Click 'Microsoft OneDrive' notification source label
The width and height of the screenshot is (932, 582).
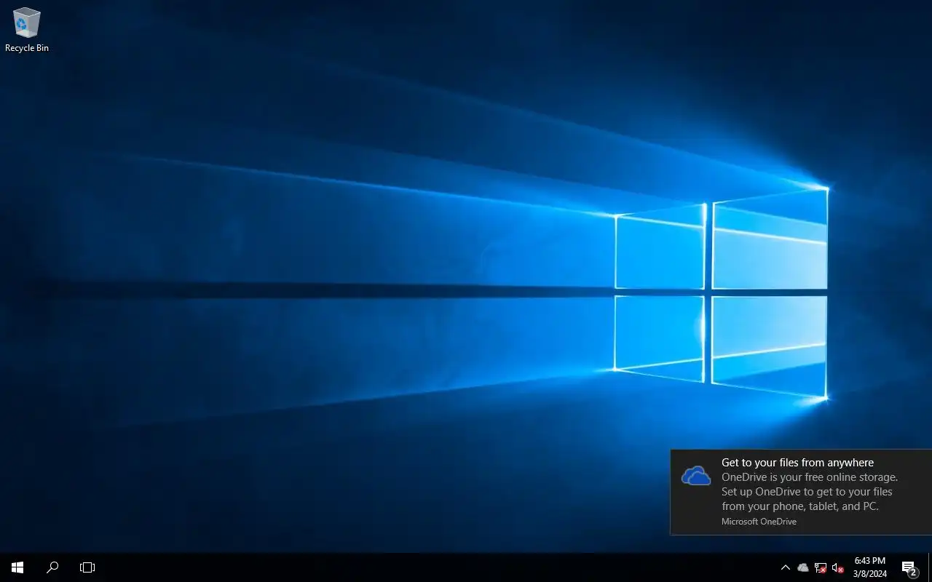pyautogui.click(x=759, y=522)
